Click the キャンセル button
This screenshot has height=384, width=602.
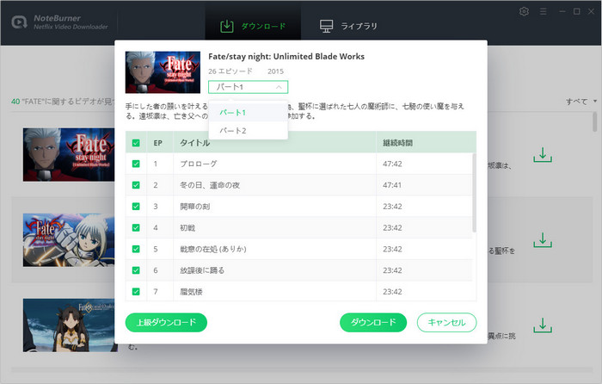pos(447,322)
